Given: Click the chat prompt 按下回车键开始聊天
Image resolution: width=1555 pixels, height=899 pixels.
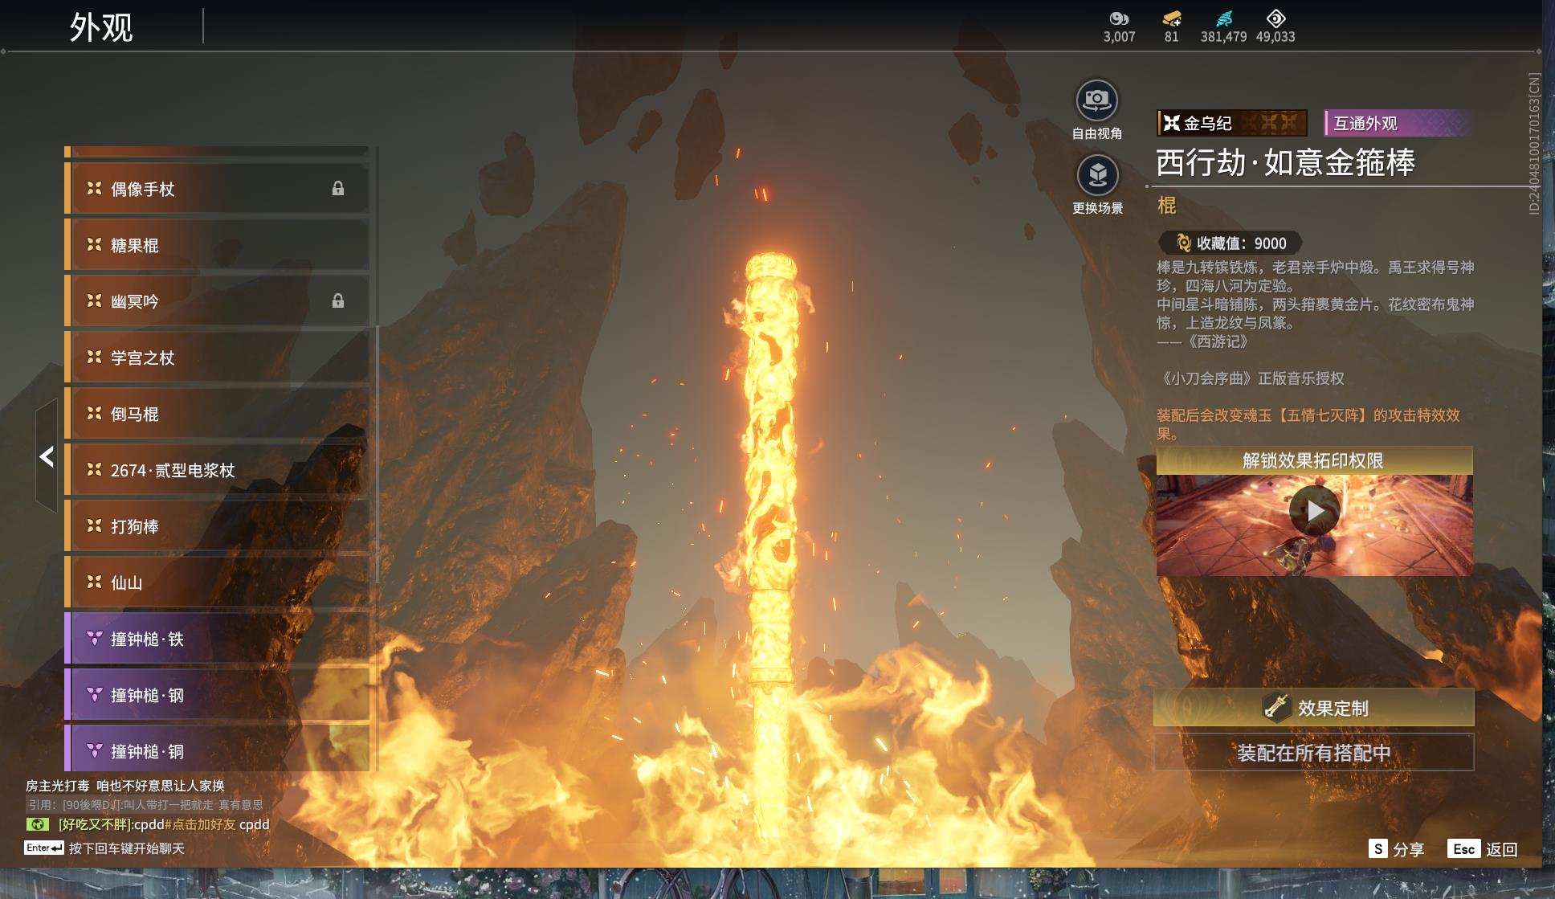Looking at the screenshot, I should pos(127,848).
